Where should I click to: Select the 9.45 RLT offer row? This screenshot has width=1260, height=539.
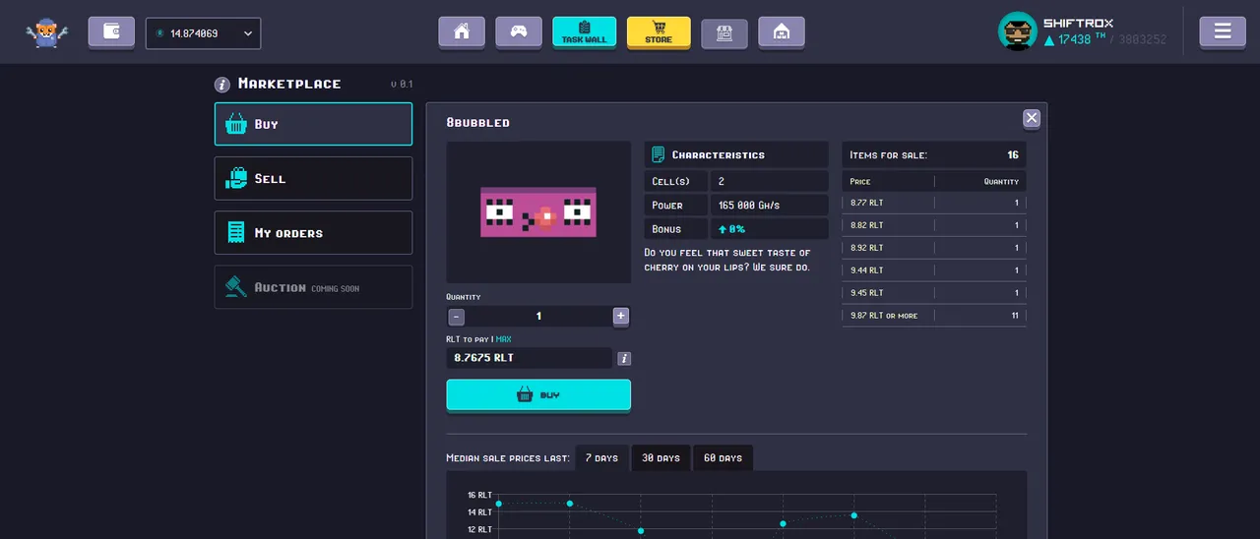click(x=934, y=293)
